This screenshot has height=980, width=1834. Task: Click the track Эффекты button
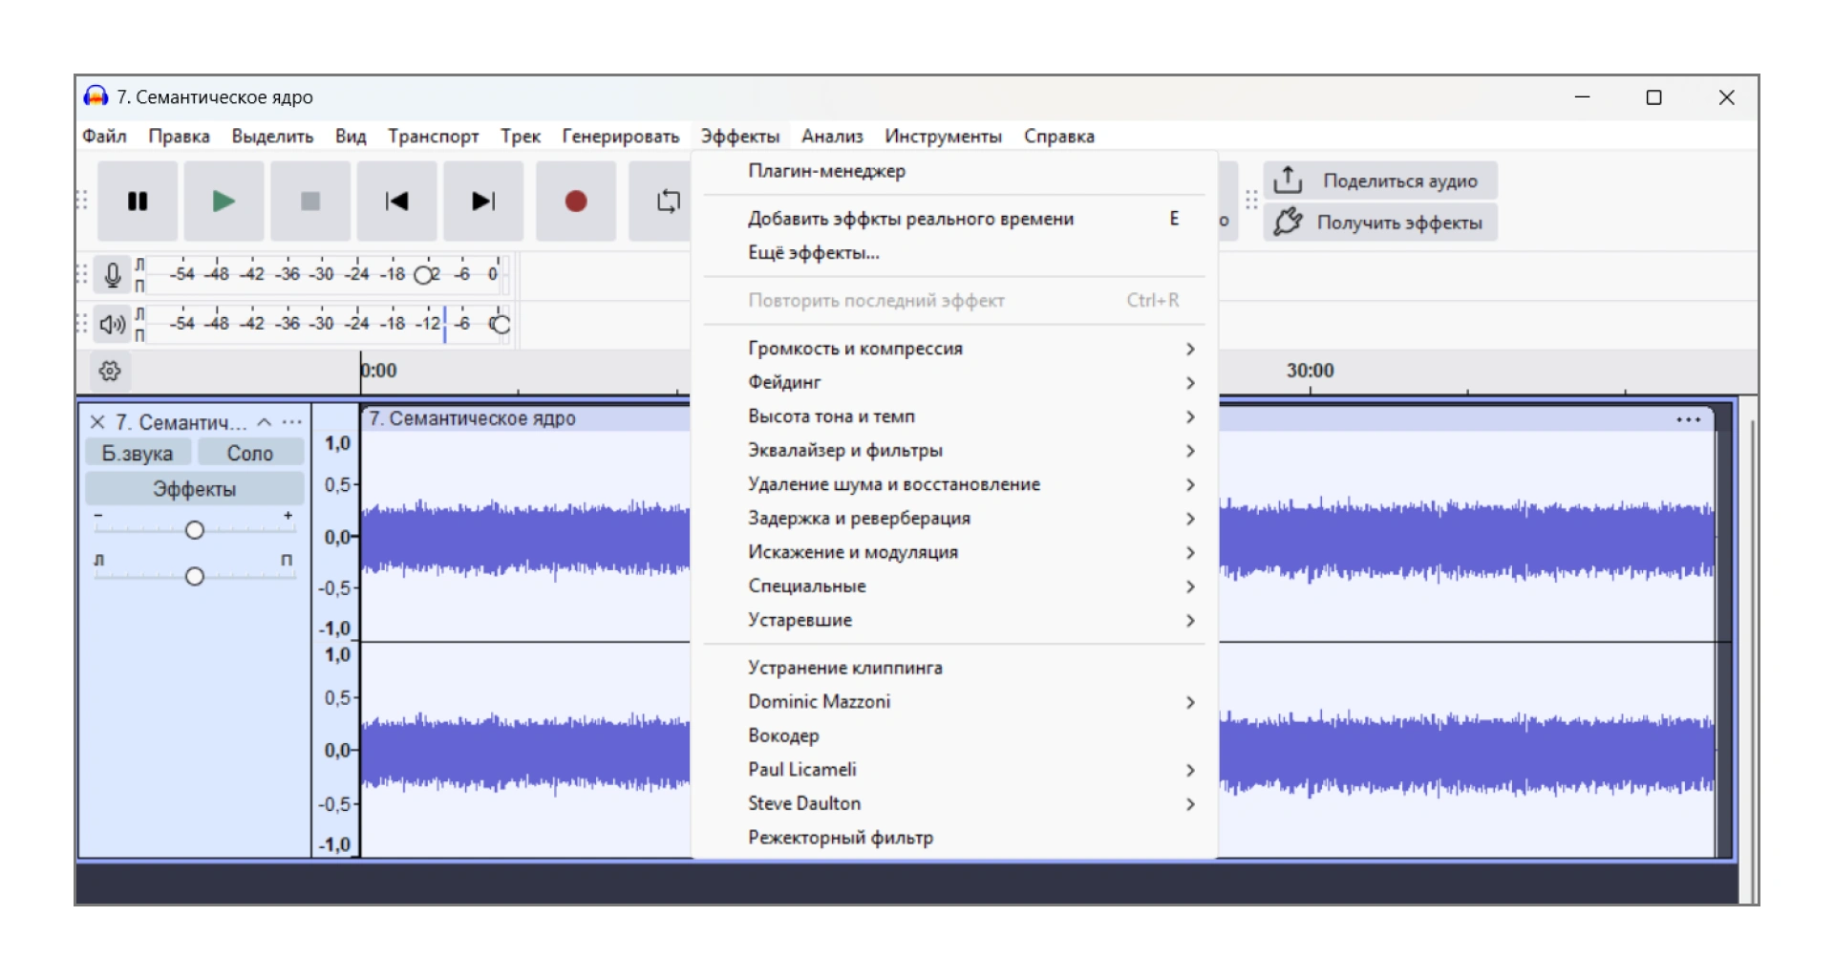pyautogui.click(x=195, y=489)
